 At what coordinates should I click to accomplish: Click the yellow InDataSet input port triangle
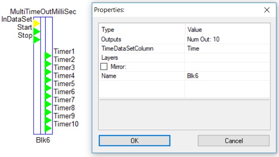tap(37, 23)
